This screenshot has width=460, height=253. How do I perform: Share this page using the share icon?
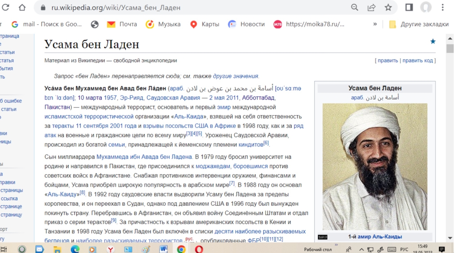point(371,7)
